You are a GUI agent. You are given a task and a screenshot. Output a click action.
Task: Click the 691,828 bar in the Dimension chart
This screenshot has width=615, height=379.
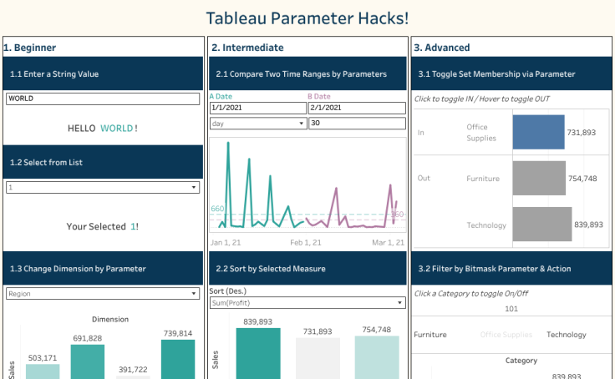pos(88,361)
